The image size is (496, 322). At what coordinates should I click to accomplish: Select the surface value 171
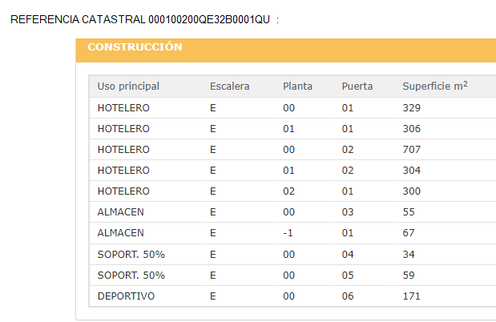tap(412, 296)
